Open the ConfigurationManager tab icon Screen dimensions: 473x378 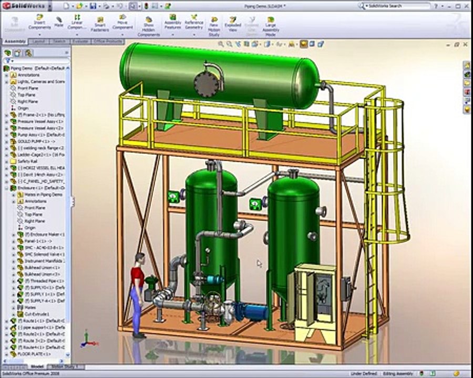pos(28,53)
